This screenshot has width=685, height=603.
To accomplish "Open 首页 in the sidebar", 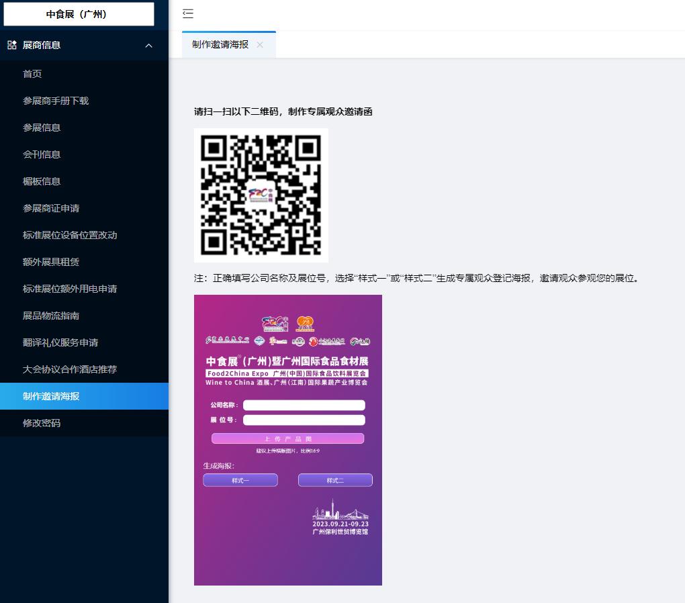I will (32, 74).
